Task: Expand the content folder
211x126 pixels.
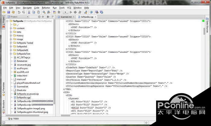Action: coord(11,28)
